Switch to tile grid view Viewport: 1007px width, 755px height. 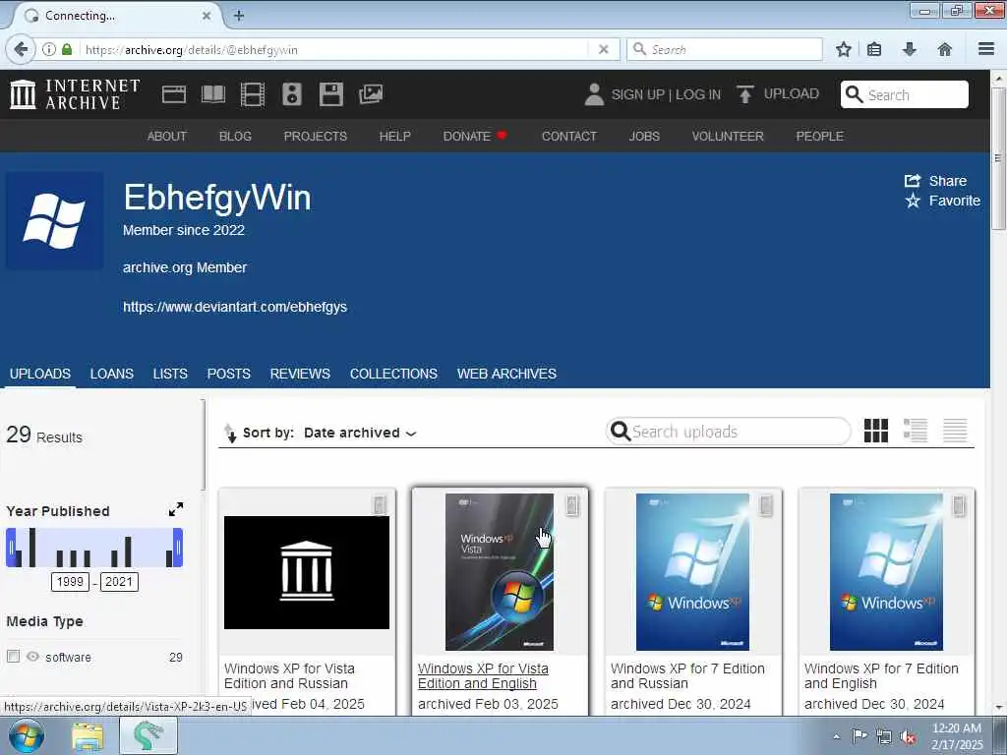(x=876, y=431)
